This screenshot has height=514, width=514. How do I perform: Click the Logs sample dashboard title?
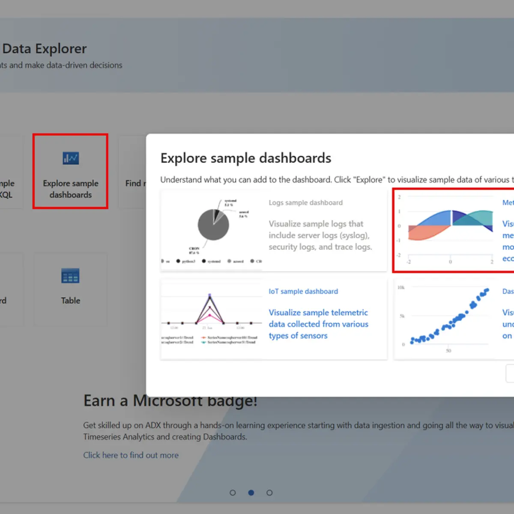click(x=305, y=203)
